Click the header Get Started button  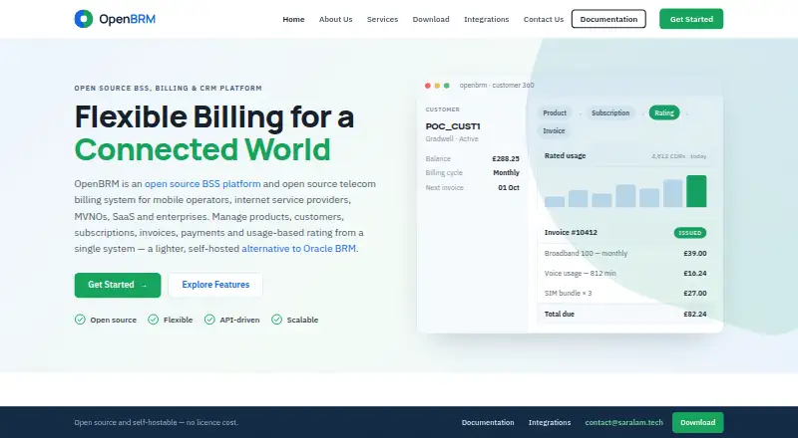click(x=691, y=19)
